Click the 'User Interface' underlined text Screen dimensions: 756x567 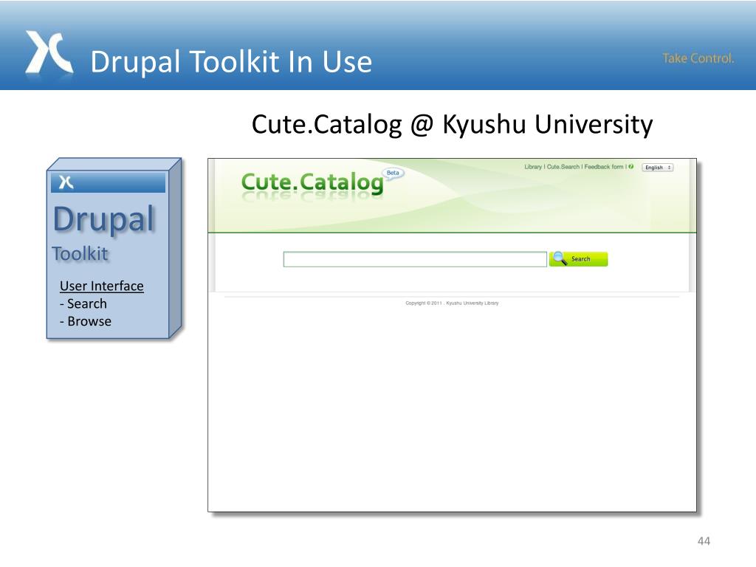pos(102,286)
